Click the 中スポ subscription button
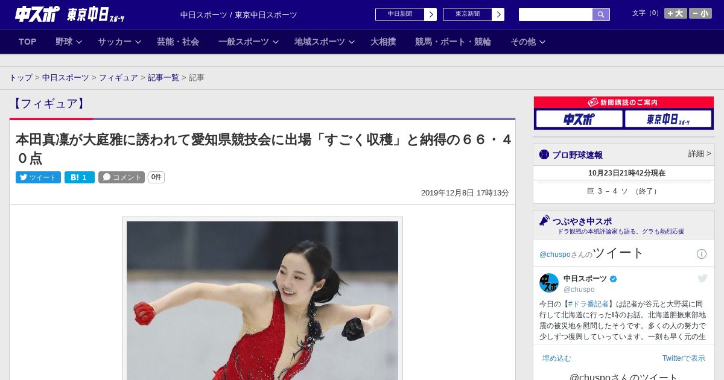 (x=579, y=119)
